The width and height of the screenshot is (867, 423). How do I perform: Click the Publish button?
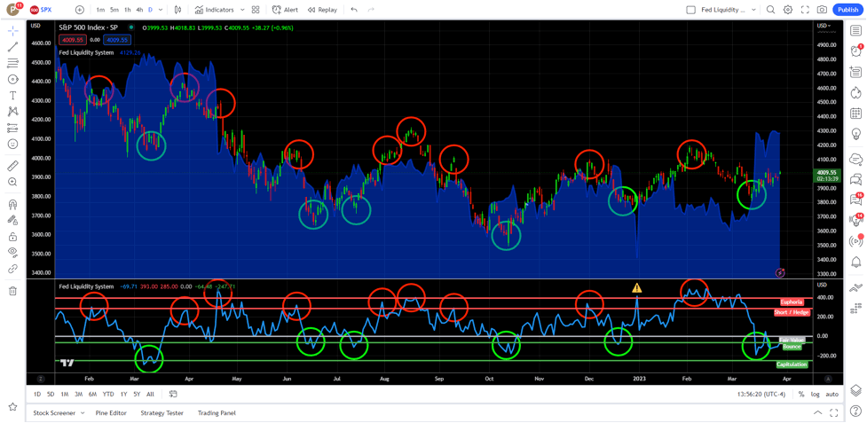[847, 10]
